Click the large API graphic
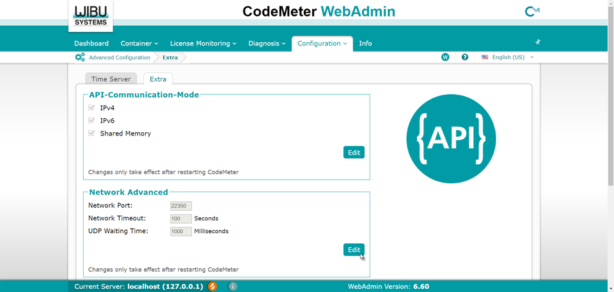The image size is (614, 292). [451, 139]
